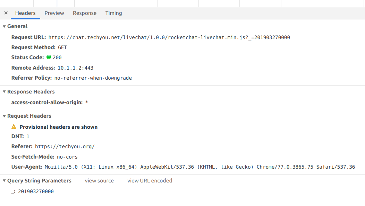Select the Headers tab
The height and width of the screenshot is (206, 365).
point(25,13)
